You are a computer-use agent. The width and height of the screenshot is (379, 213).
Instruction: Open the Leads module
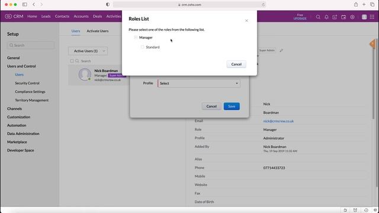coord(46,17)
